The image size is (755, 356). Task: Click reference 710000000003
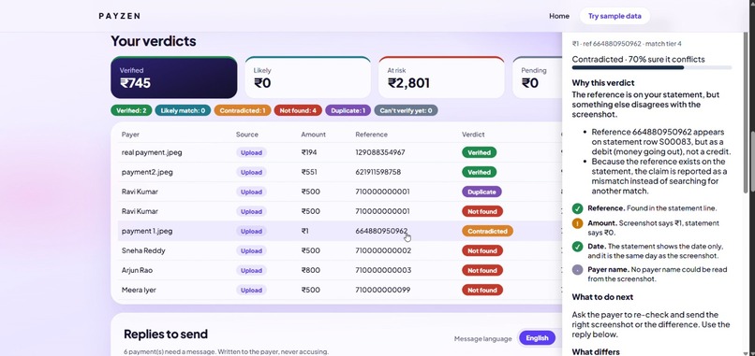383,270
